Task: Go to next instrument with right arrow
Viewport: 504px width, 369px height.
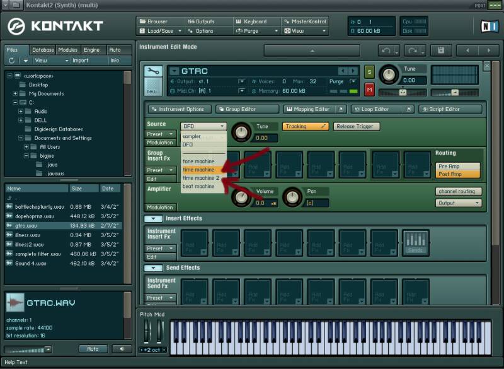Action: [489, 50]
